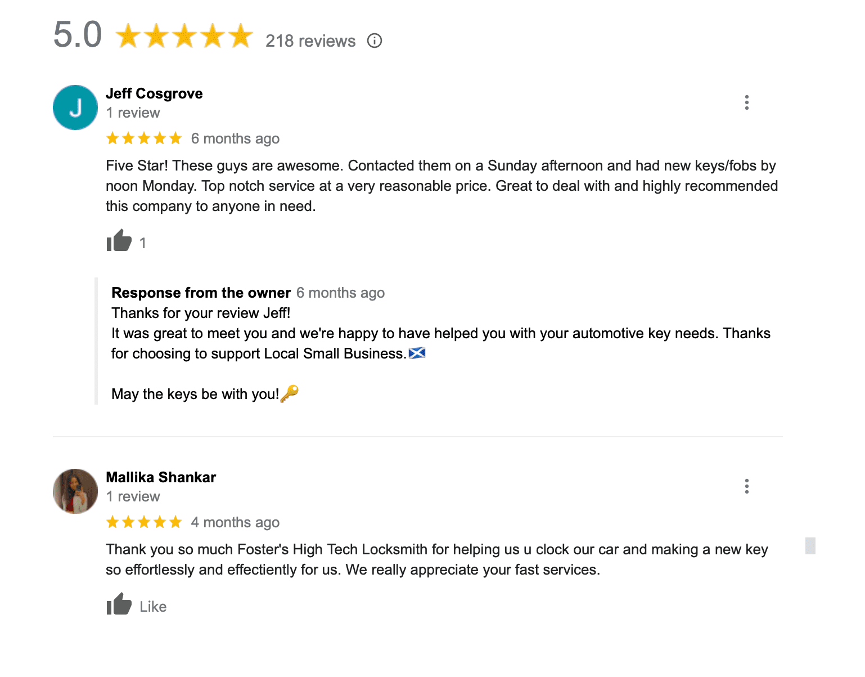Click Jeff Cosgrove's teal J avatar
The height and width of the screenshot is (677, 865).
point(75,107)
